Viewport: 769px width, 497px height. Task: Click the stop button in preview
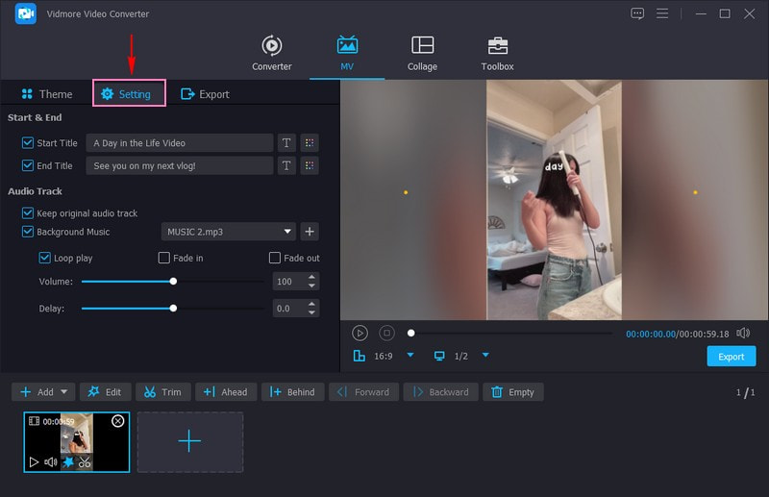[386, 333]
